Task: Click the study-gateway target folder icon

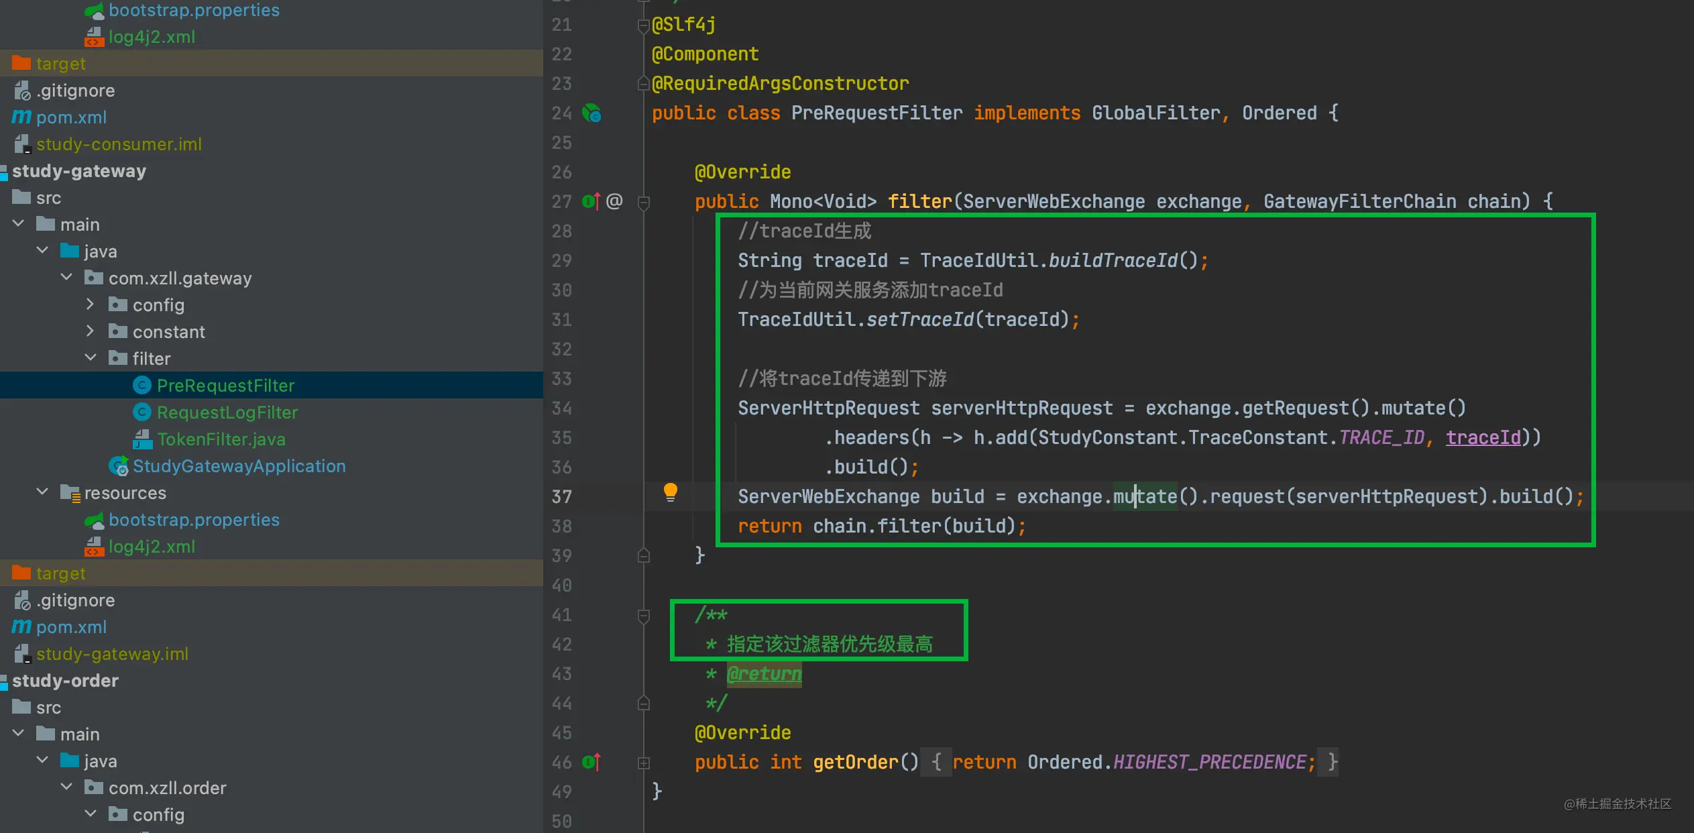Action: pyautogui.click(x=21, y=573)
